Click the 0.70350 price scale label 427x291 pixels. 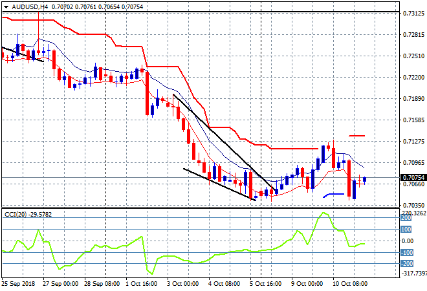click(x=413, y=205)
